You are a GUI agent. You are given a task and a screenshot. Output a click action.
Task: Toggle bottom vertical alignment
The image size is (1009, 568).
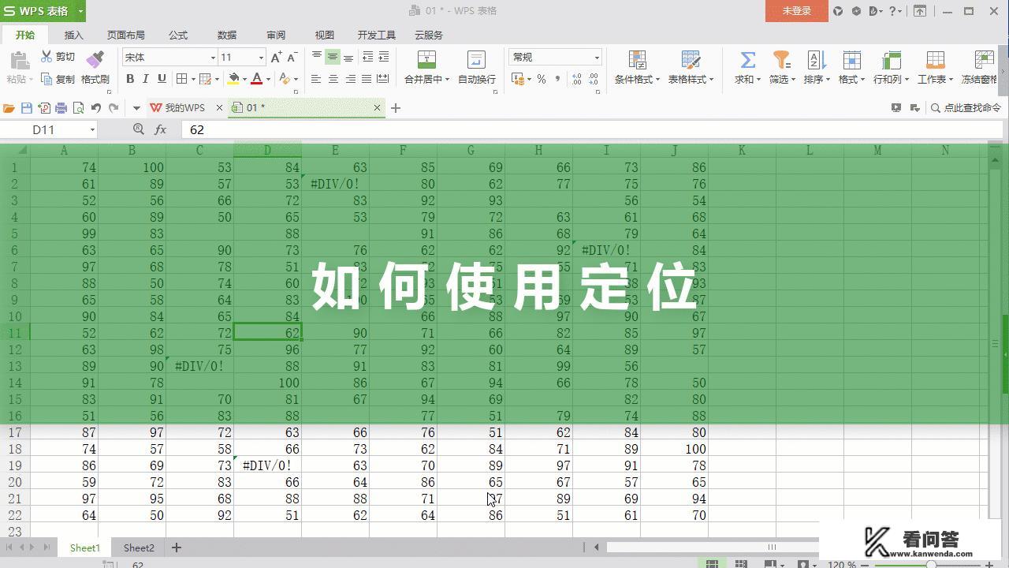click(348, 57)
